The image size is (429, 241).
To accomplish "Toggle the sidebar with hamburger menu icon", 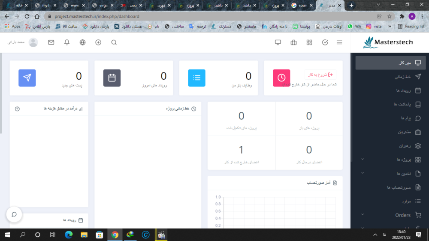I will 339,42.
